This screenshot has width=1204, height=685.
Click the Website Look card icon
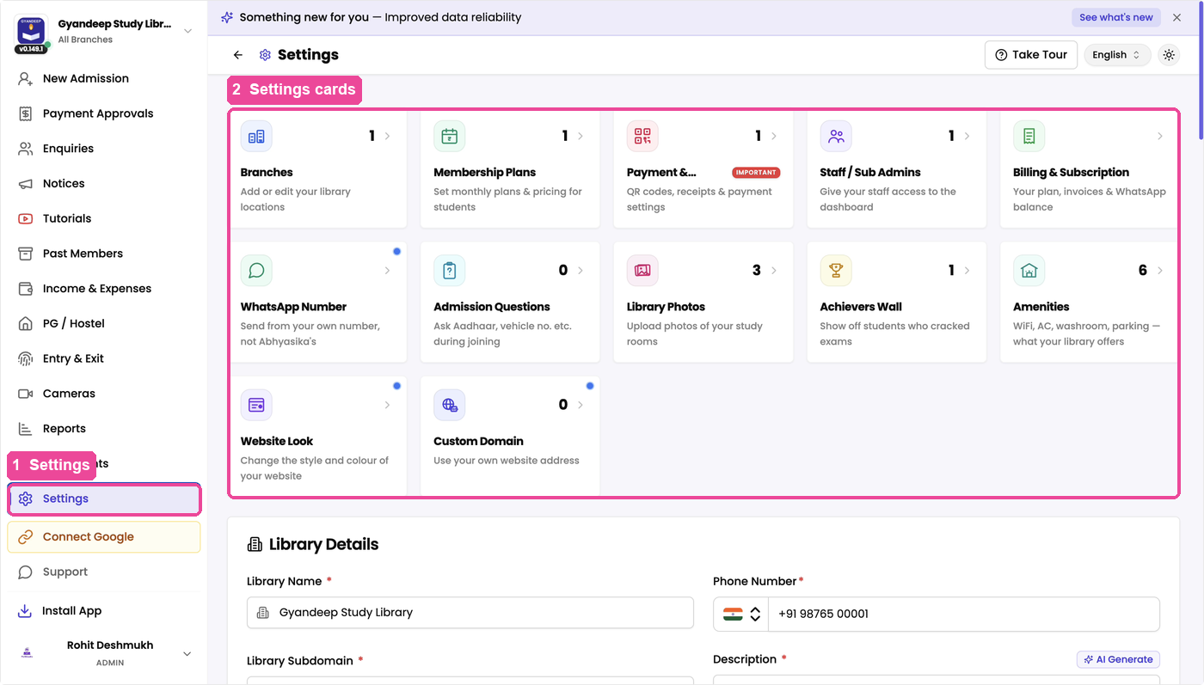click(x=256, y=405)
